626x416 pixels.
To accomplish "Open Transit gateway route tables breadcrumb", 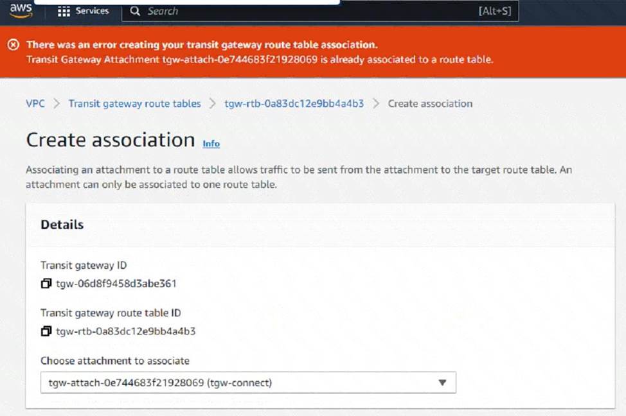I will pos(134,104).
